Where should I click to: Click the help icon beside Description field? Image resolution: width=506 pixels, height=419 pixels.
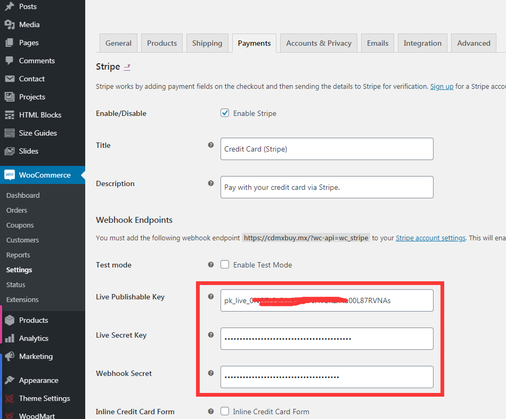pos(211,183)
